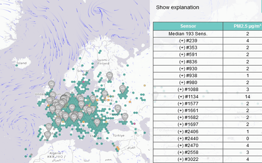Click the map pin marker over Finland
This screenshot has width=262, height=163.
pyautogui.click(x=110, y=76)
